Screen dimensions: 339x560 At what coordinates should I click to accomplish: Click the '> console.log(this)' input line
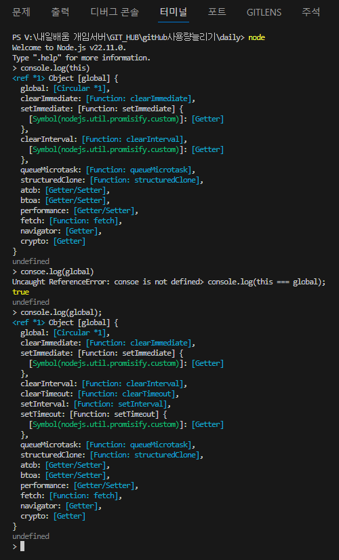51,68
